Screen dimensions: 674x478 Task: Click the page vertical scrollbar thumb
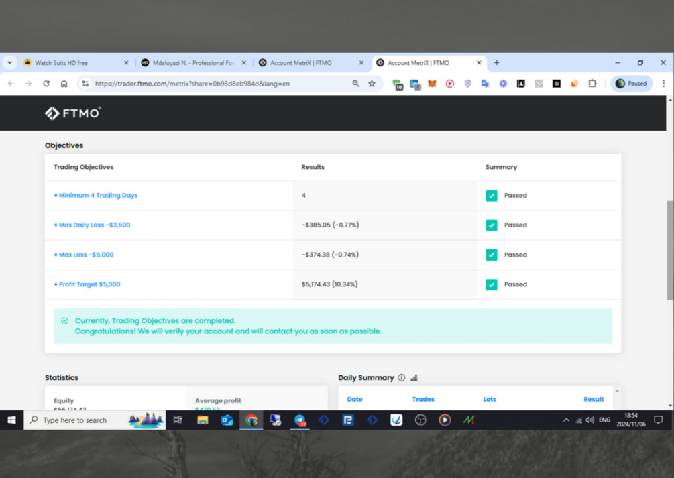pyautogui.click(x=670, y=250)
